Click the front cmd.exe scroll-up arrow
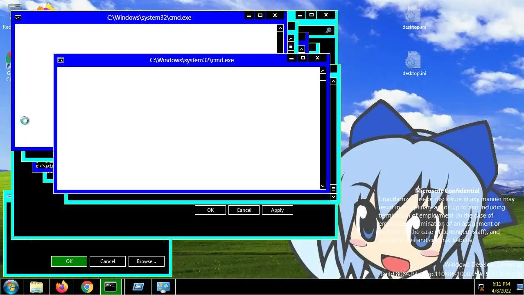The image size is (524, 295). pyautogui.click(x=323, y=71)
